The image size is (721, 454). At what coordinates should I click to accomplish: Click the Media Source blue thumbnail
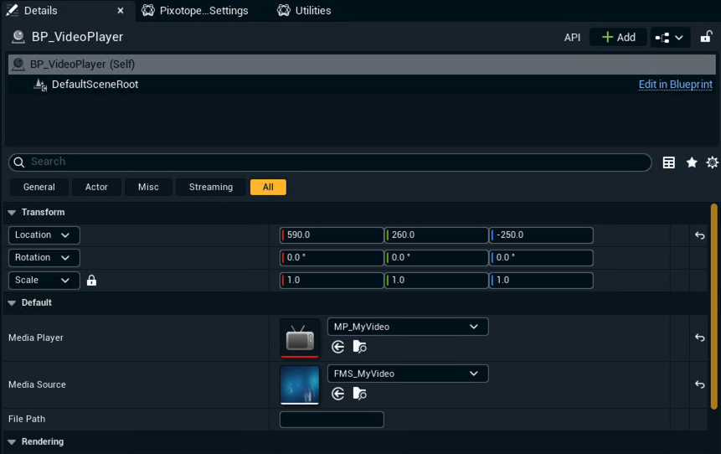(x=299, y=385)
